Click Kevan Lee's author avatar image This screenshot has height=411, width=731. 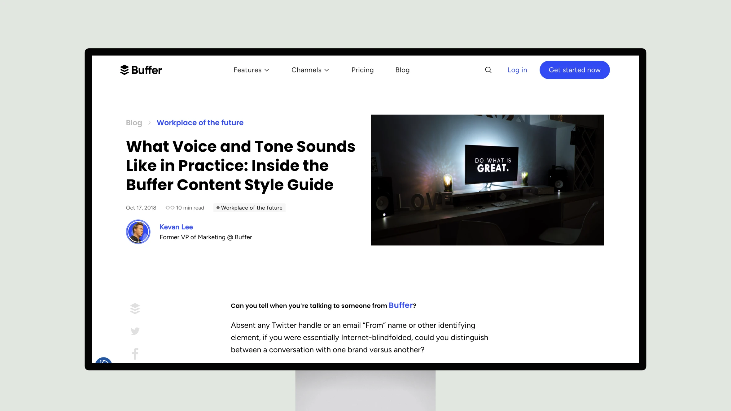click(138, 231)
